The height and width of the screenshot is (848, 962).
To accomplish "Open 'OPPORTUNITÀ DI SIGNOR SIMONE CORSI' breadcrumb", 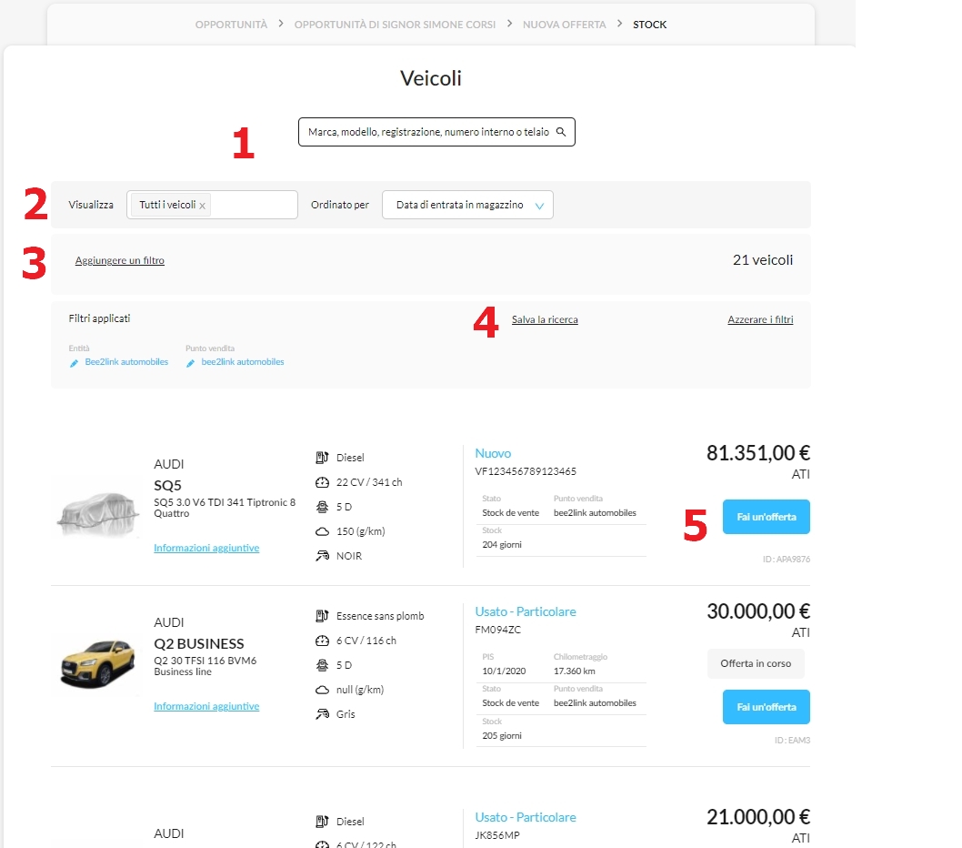I will 396,25.
